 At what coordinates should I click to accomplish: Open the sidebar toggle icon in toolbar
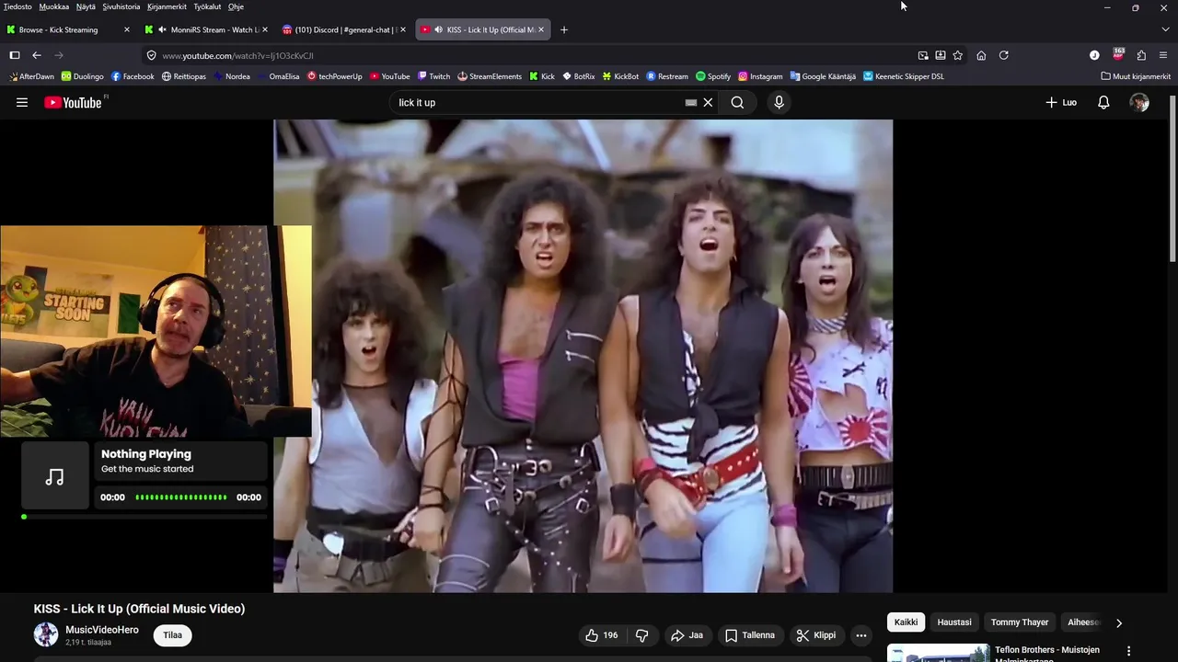coord(14,55)
